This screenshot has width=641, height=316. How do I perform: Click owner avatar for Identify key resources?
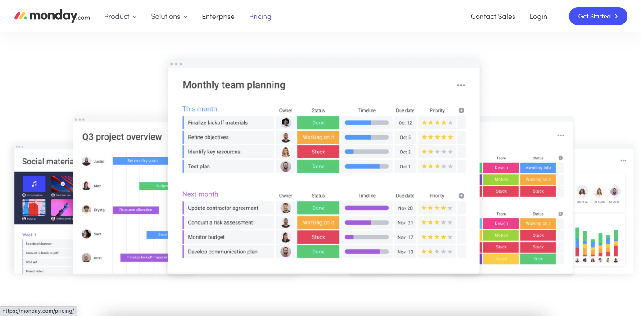click(286, 152)
